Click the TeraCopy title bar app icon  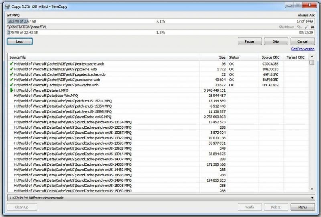tap(7, 6)
